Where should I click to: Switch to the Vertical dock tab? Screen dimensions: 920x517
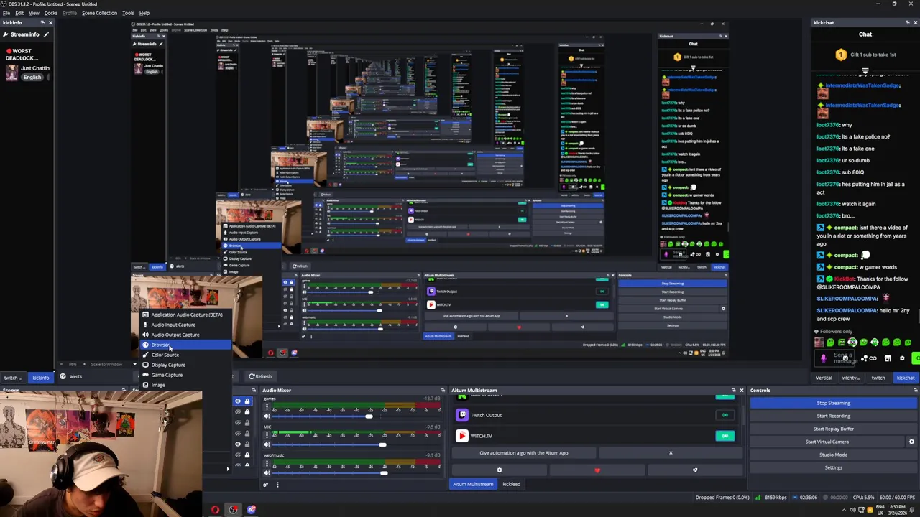[824, 378]
